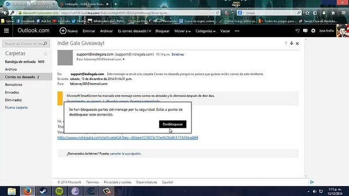349x196 pixels.
Task: Switch to the Outlook browser tab
Action: [x=31, y=4]
